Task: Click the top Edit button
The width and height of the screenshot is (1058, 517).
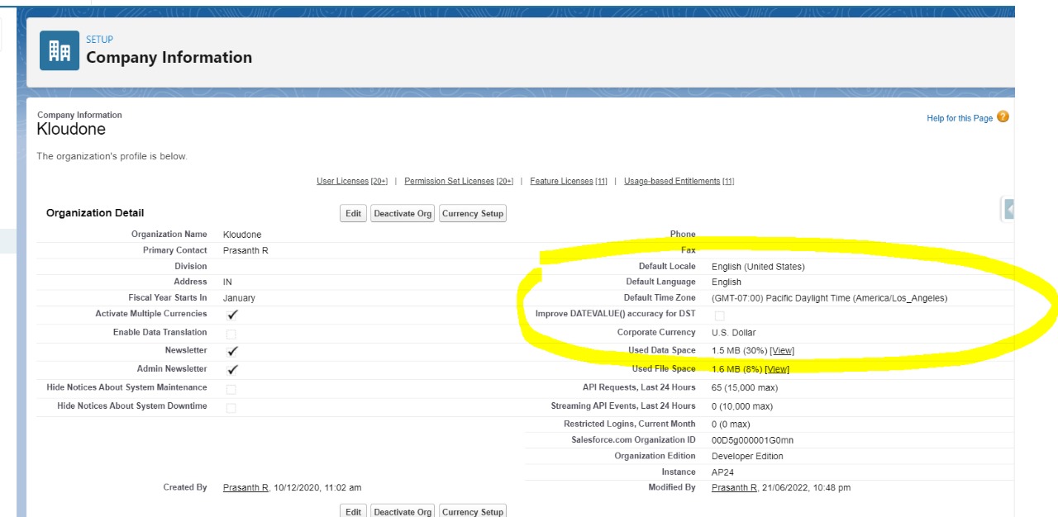Action: (354, 213)
